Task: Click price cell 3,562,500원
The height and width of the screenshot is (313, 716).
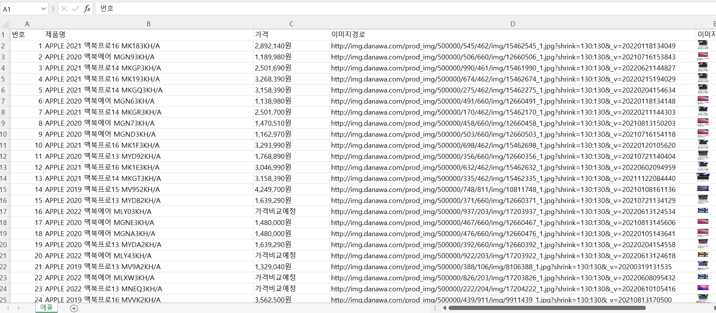Action: (x=291, y=299)
